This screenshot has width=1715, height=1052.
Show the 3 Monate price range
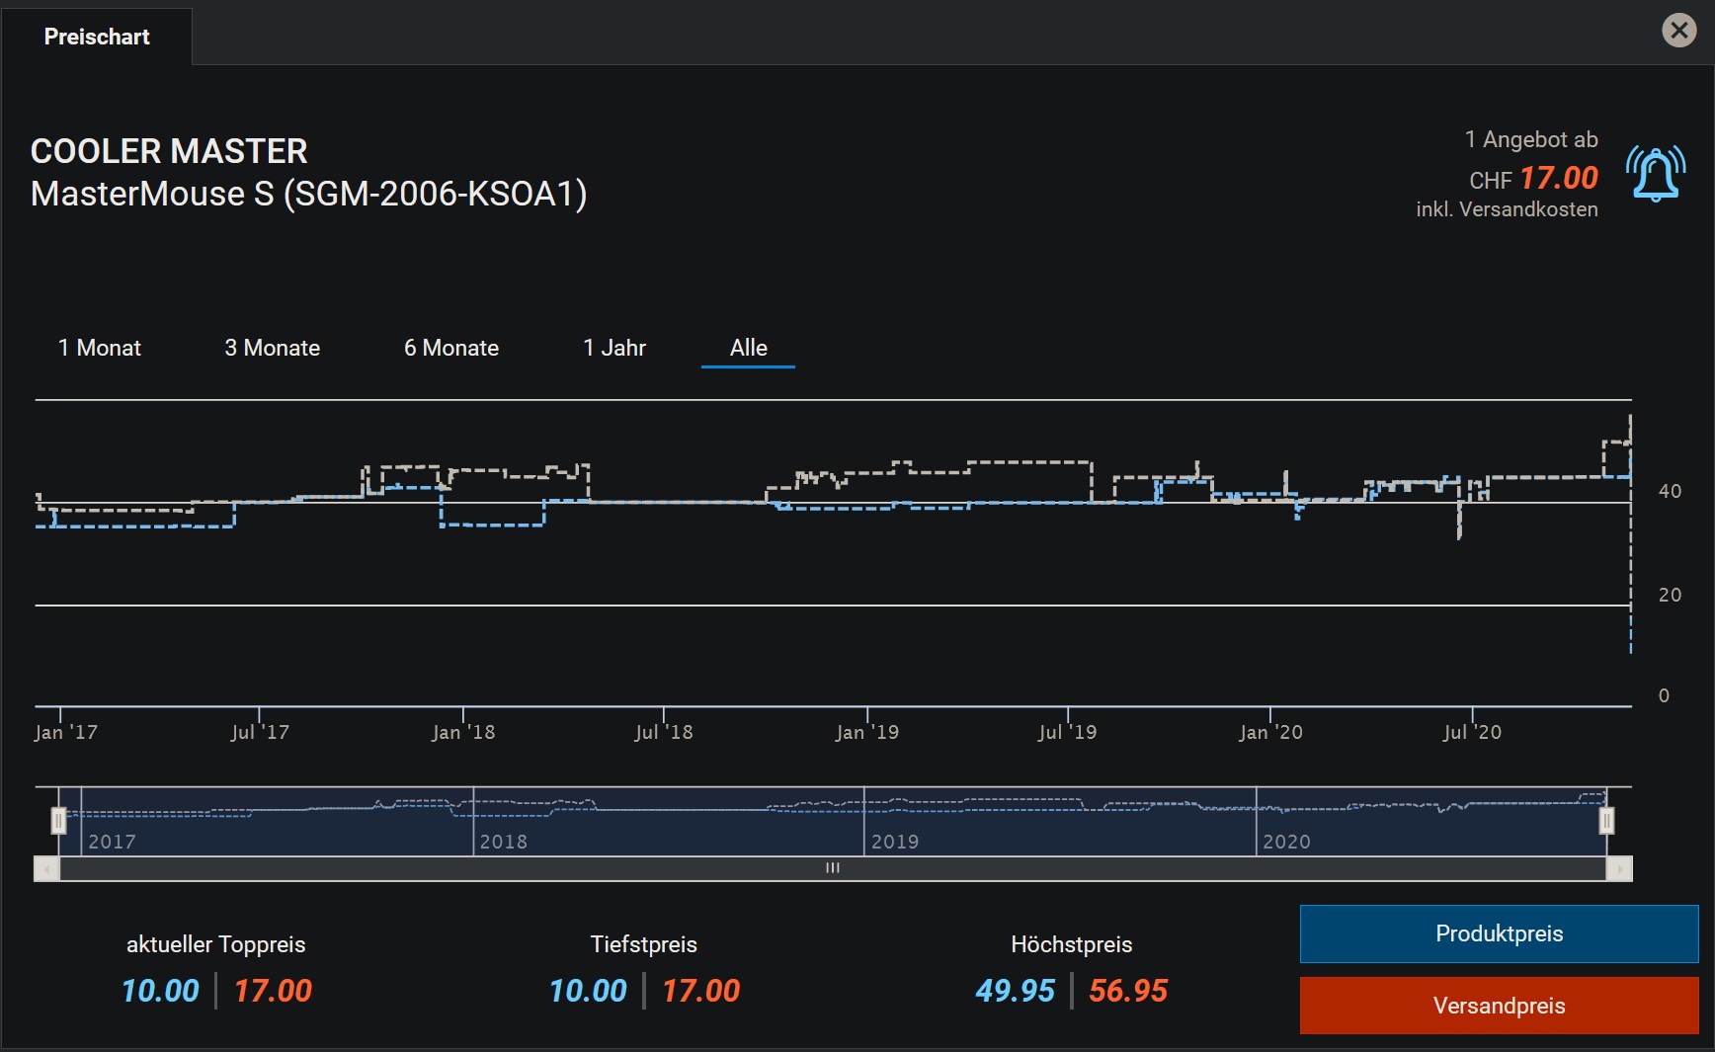tap(272, 348)
